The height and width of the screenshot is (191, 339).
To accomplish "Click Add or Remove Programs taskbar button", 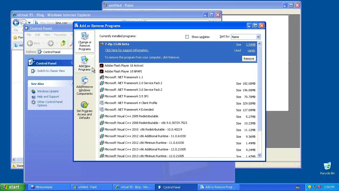I will point(218,187).
